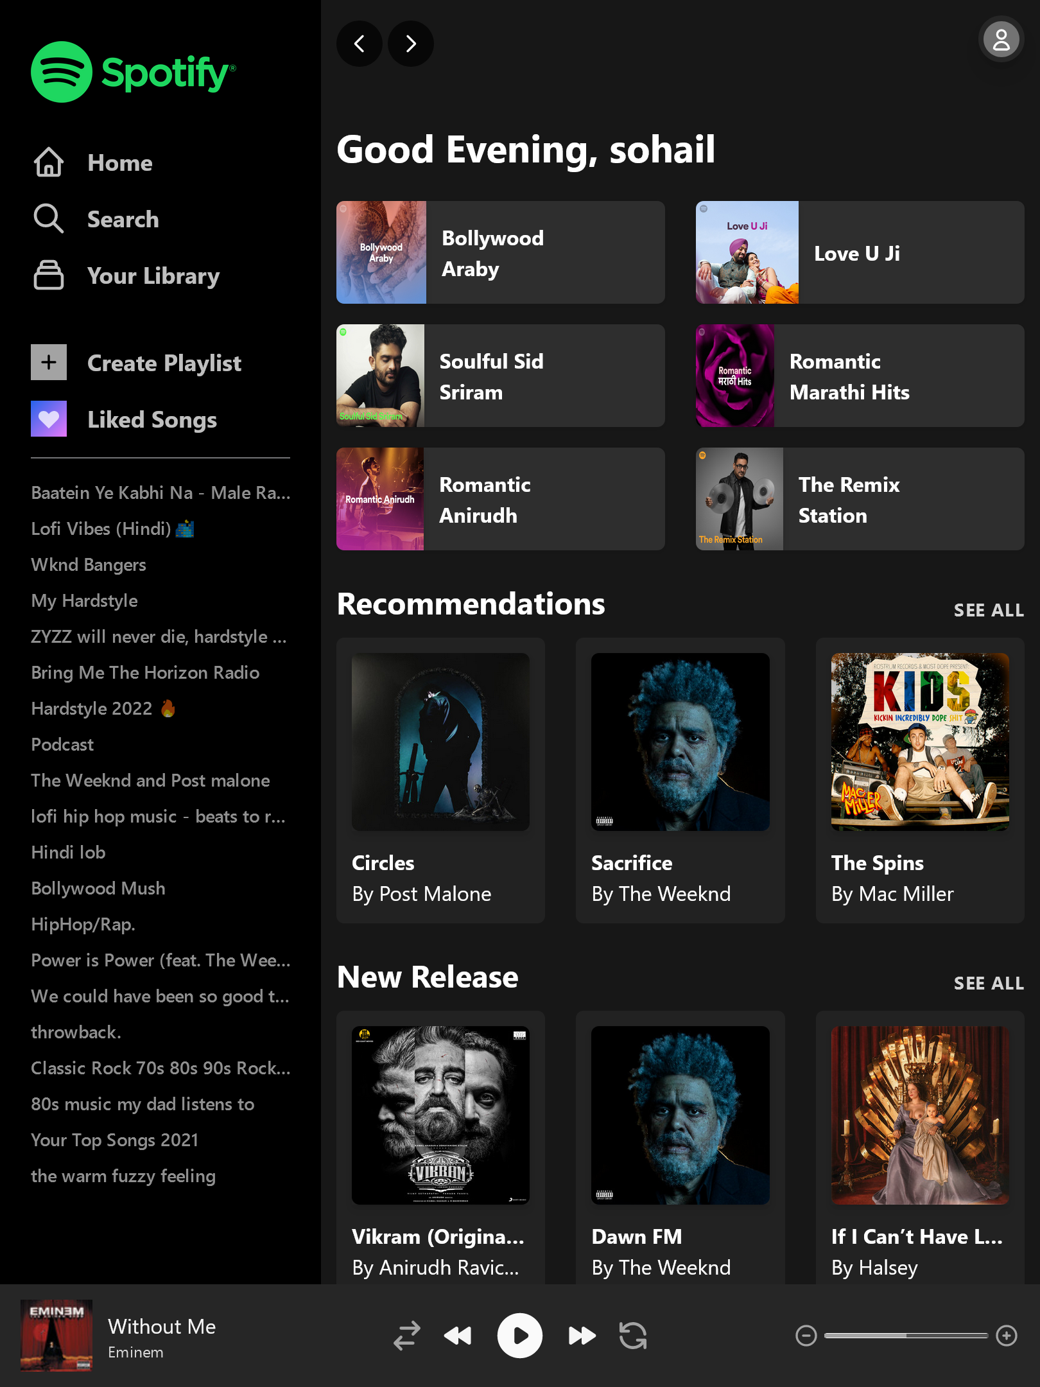Open playlist Baatein Ye Kabhi Na
Screen dimensions: 1040x1387
click(x=160, y=493)
